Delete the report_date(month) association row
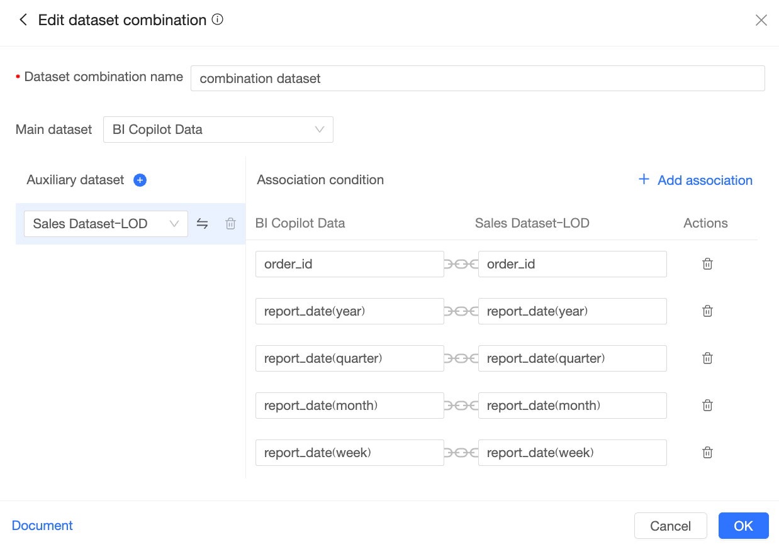The image size is (779, 547). (x=707, y=406)
